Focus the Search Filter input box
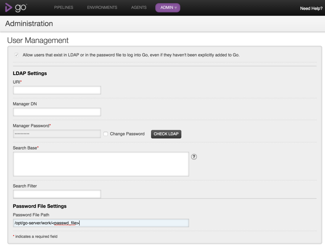Image resolution: width=325 pixels, height=248 pixels. point(57,194)
